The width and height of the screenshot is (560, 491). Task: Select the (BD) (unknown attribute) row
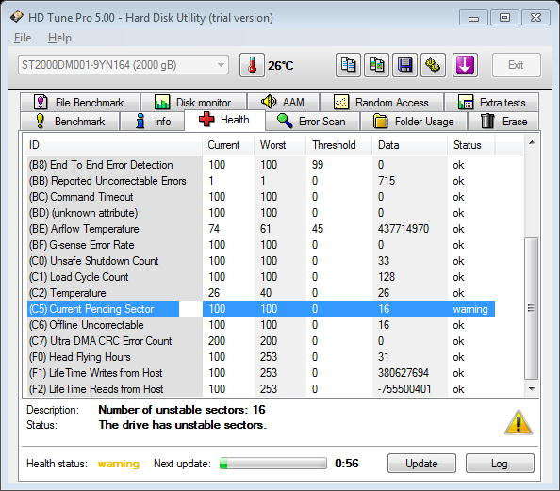click(x=261, y=213)
